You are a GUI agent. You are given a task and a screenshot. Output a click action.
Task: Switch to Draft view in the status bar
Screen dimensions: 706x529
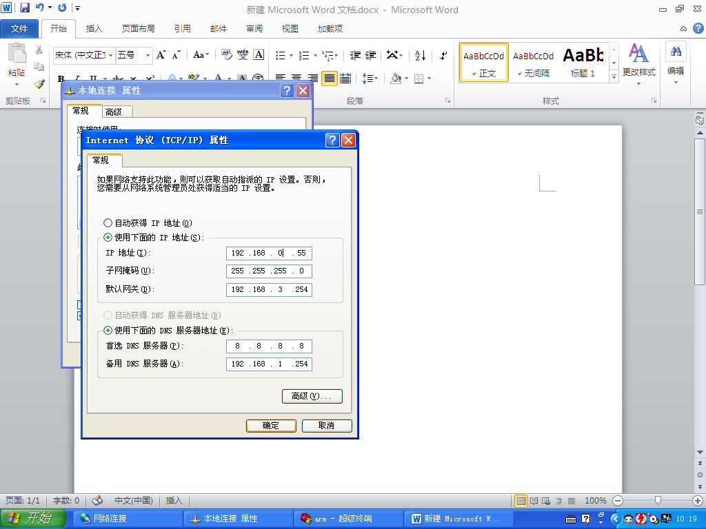(x=572, y=501)
